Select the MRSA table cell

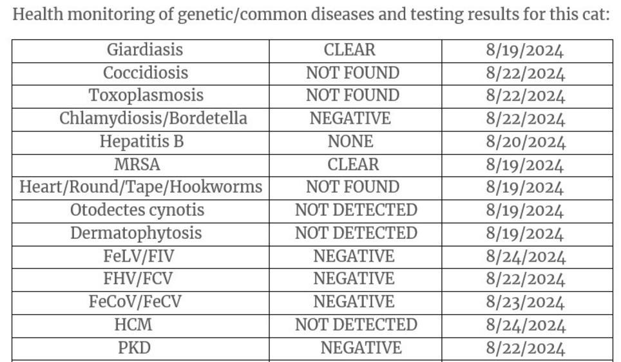[x=137, y=164]
